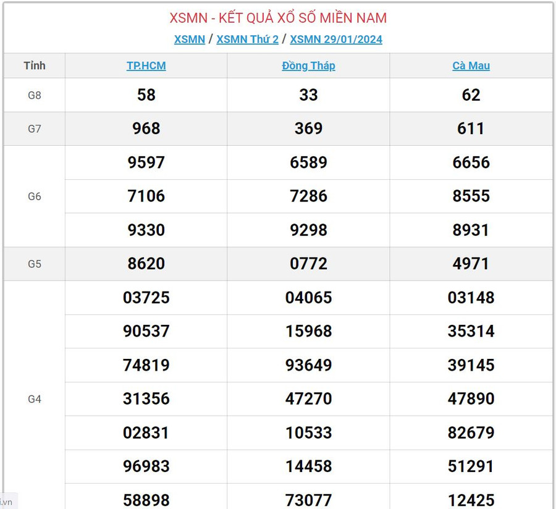Open the XSMN Thứ 2 link
Viewport: 556px width, 509px height.
click(x=247, y=40)
